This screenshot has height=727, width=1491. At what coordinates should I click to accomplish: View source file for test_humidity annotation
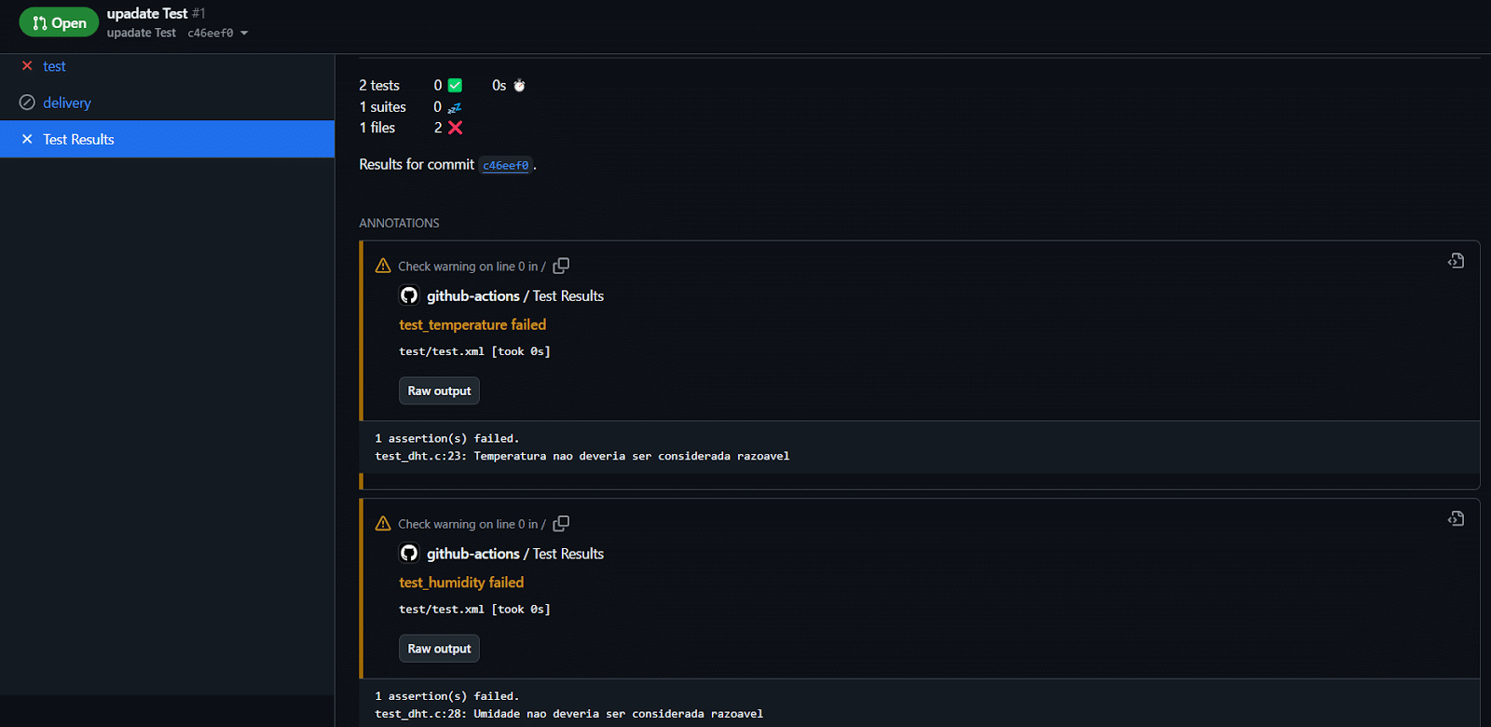1456,519
